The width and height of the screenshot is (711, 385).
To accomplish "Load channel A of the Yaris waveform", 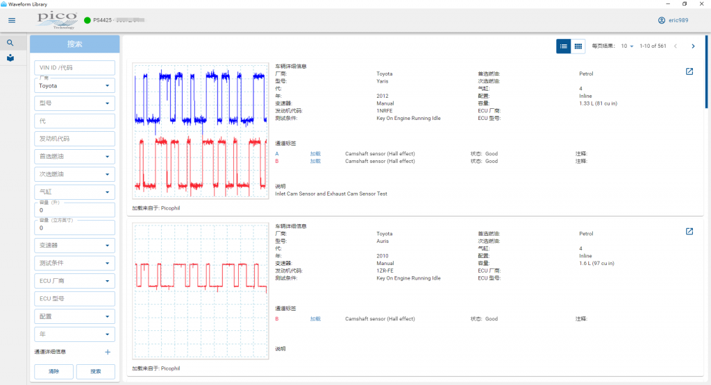I will point(315,154).
